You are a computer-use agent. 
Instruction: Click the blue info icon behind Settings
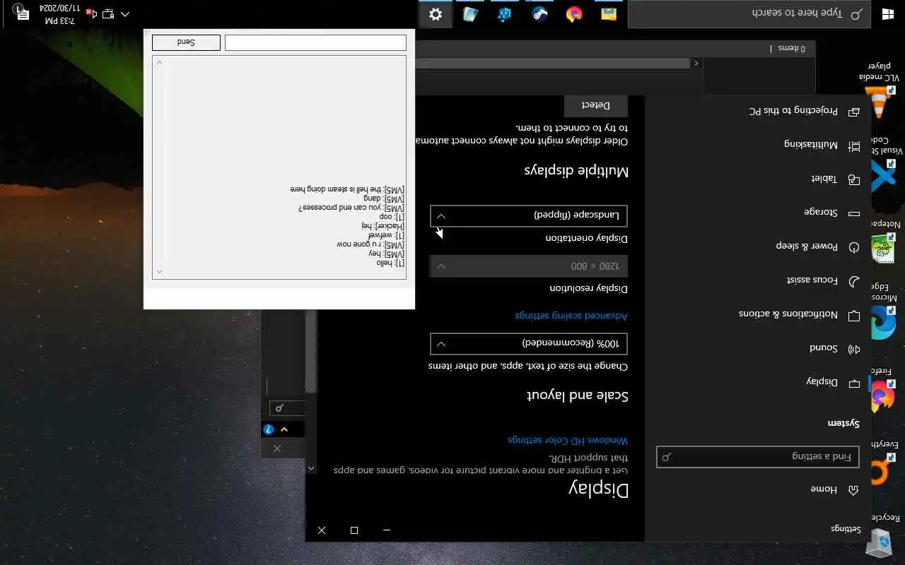point(269,429)
